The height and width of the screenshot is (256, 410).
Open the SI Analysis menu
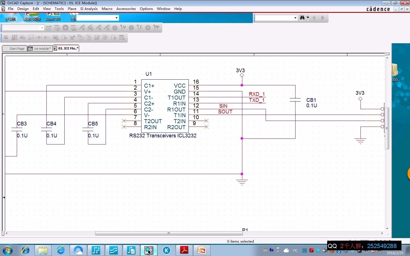(x=89, y=9)
